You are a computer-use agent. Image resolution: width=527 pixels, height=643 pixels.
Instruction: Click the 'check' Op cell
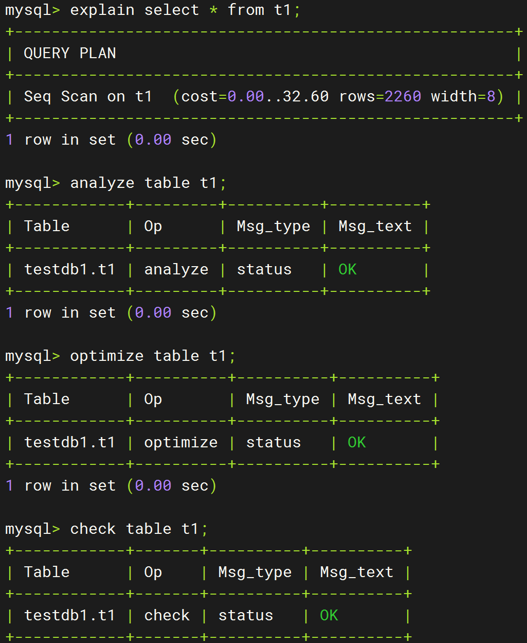coord(167,615)
